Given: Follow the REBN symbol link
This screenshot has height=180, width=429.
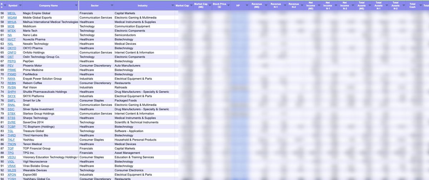Looking at the screenshot, I should point(11,83).
